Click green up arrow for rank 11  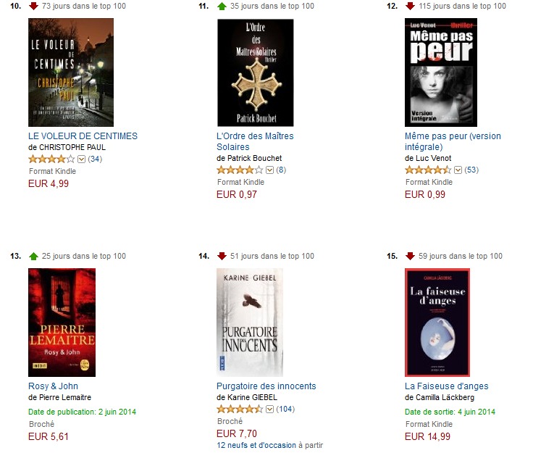pos(222,6)
